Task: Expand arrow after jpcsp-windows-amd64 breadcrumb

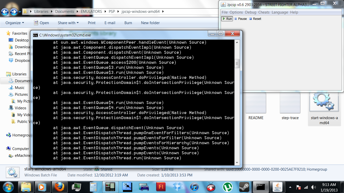Action: (163, 12)
